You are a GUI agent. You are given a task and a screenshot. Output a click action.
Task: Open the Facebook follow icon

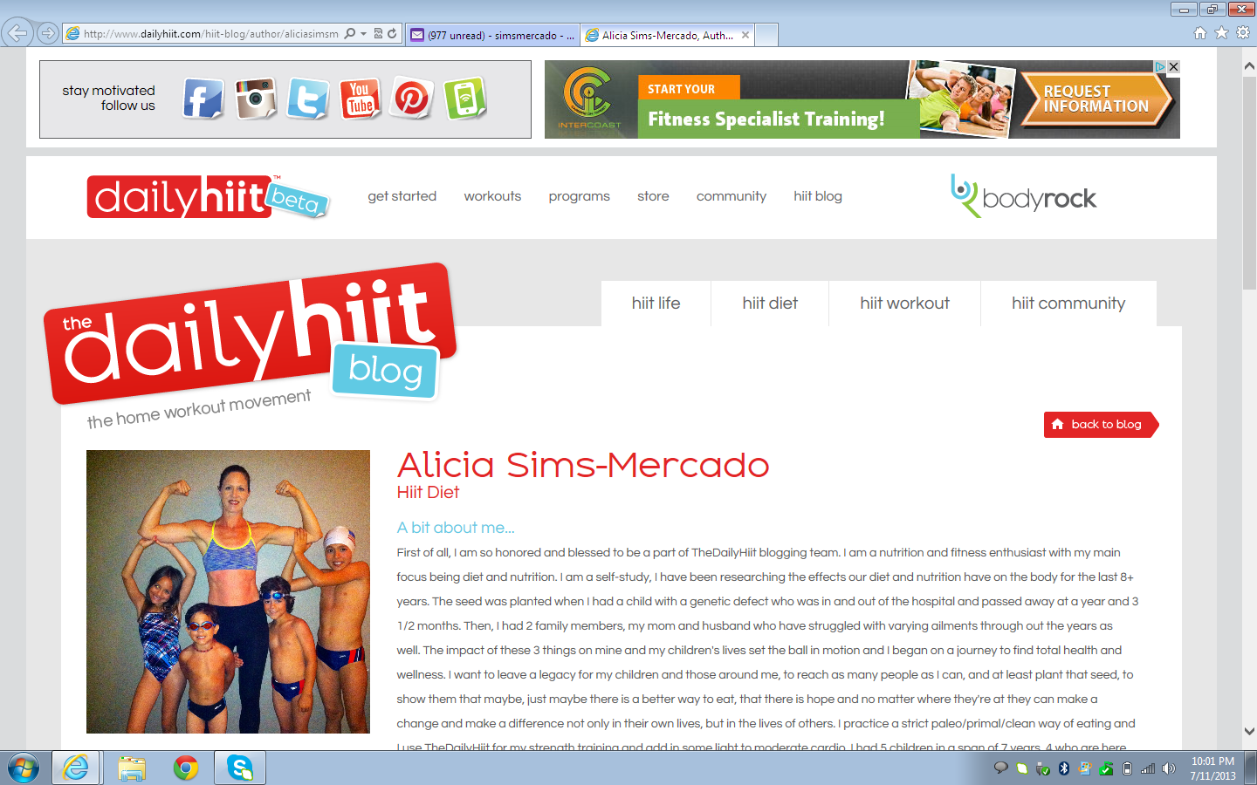pyautogui.click(x=203, y=99)
